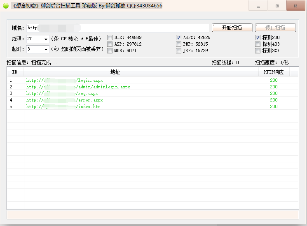Enable the MDB dictionary checkbox
The width and height of the screenshot is (307, 226).
click(110, 51)
